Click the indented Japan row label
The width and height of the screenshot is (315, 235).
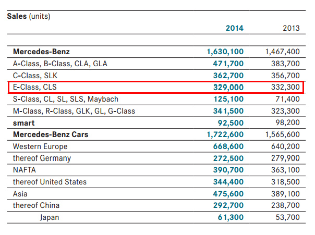coord(50,217)
